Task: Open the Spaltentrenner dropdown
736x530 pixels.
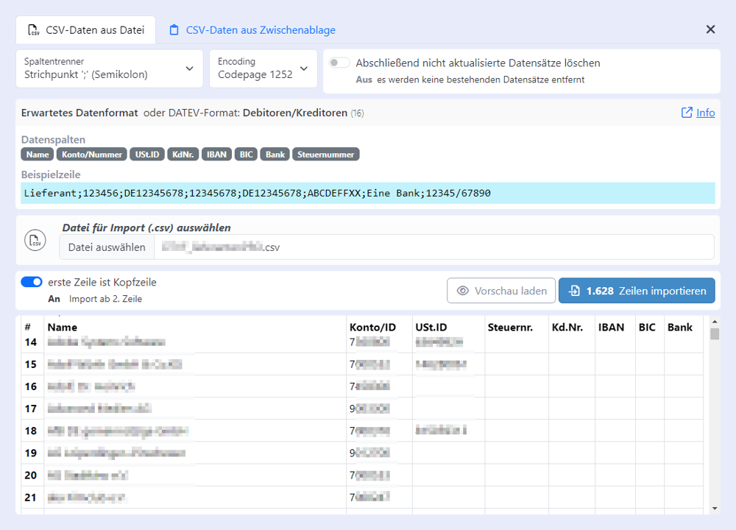Action: tap(109, 68)
